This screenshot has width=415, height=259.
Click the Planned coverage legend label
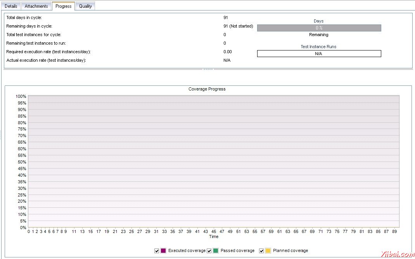click(x=290, y=251)
